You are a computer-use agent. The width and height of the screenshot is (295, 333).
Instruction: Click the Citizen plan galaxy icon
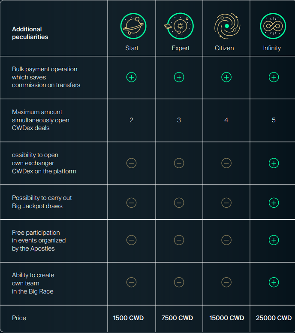tap(227, 26)
